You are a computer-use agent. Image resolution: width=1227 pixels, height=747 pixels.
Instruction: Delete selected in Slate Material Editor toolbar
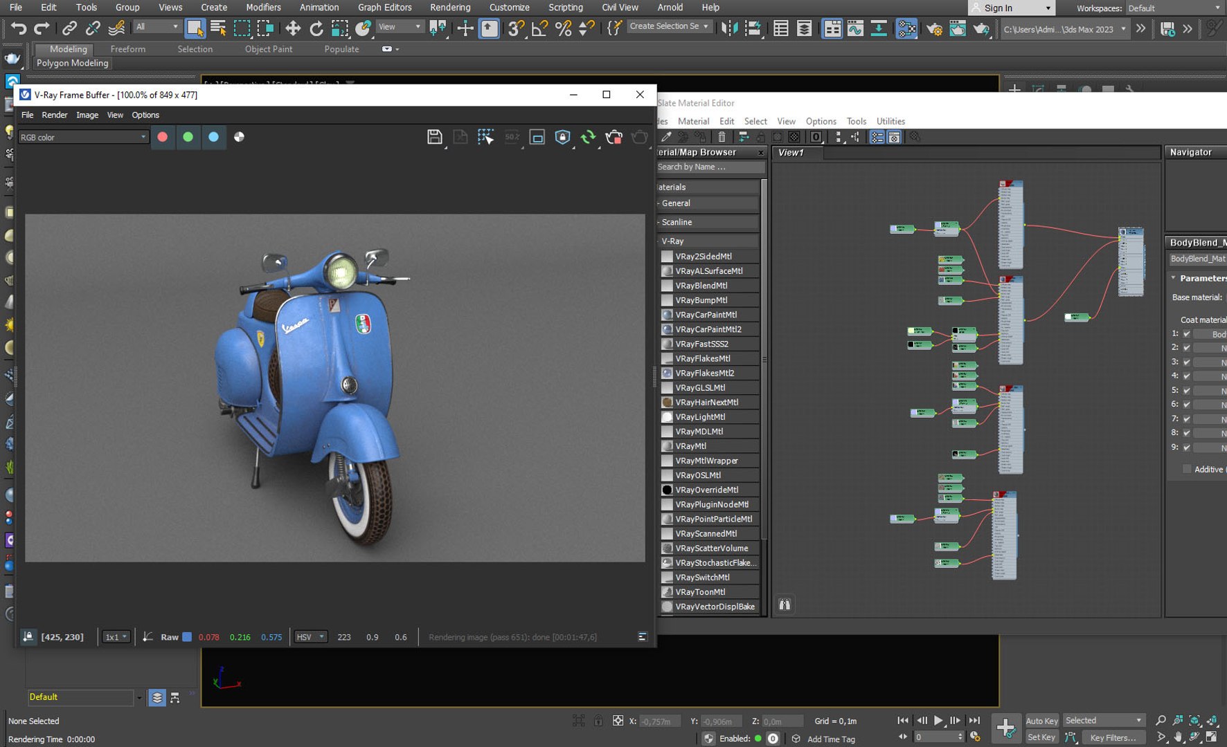(x=722, y=137)
